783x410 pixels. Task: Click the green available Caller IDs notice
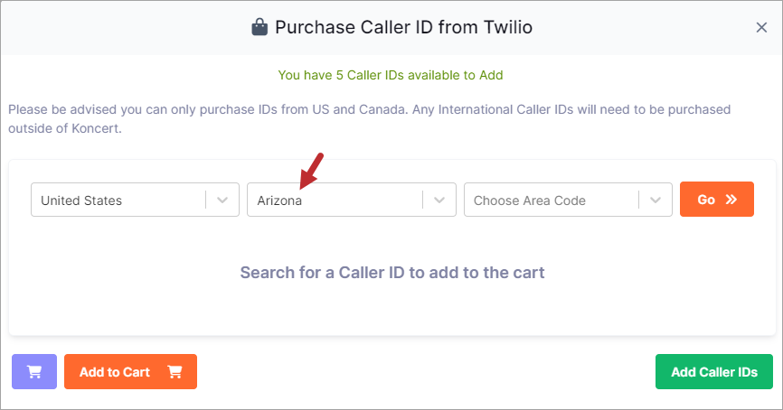[x=391, y=75]
